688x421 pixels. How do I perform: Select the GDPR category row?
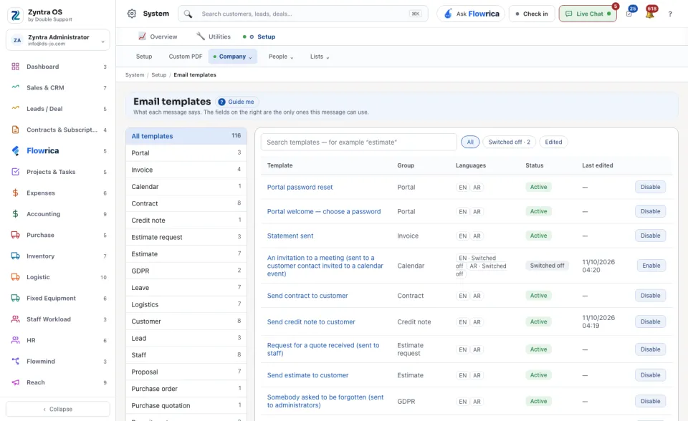[186, 271]
